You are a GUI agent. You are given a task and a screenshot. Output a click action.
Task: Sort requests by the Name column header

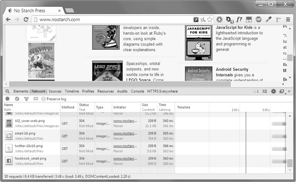(32, 107)
